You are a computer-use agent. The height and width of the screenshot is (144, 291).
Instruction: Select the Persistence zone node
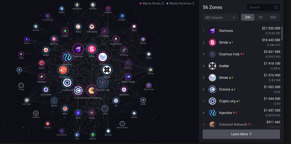pyautogui.click(x=116, y=39)
